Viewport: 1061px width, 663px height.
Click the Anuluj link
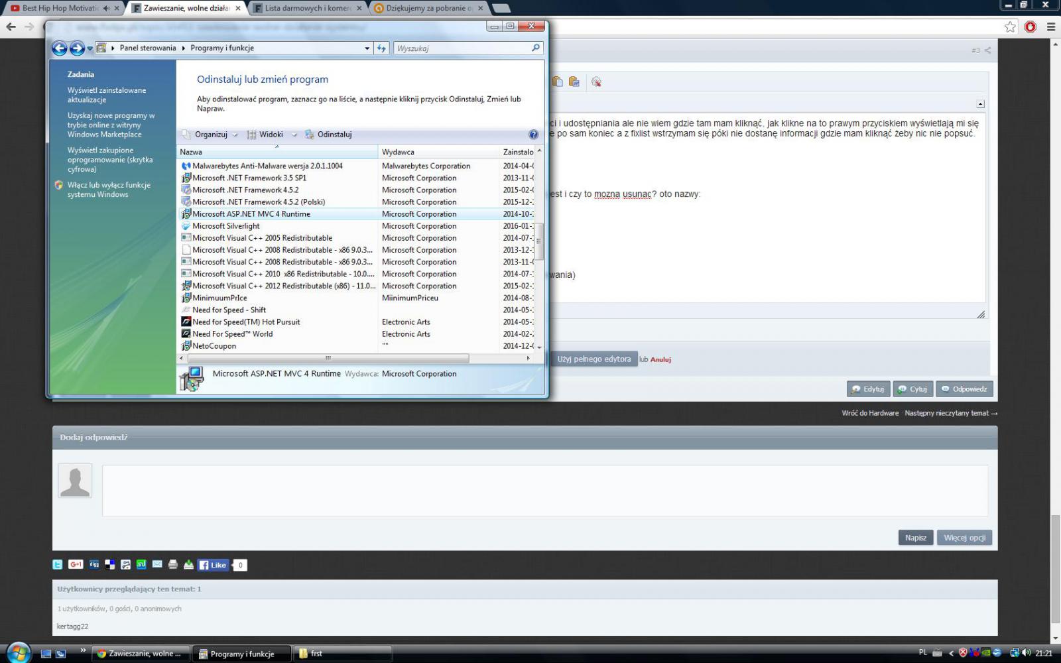click(x=660, y=359)
